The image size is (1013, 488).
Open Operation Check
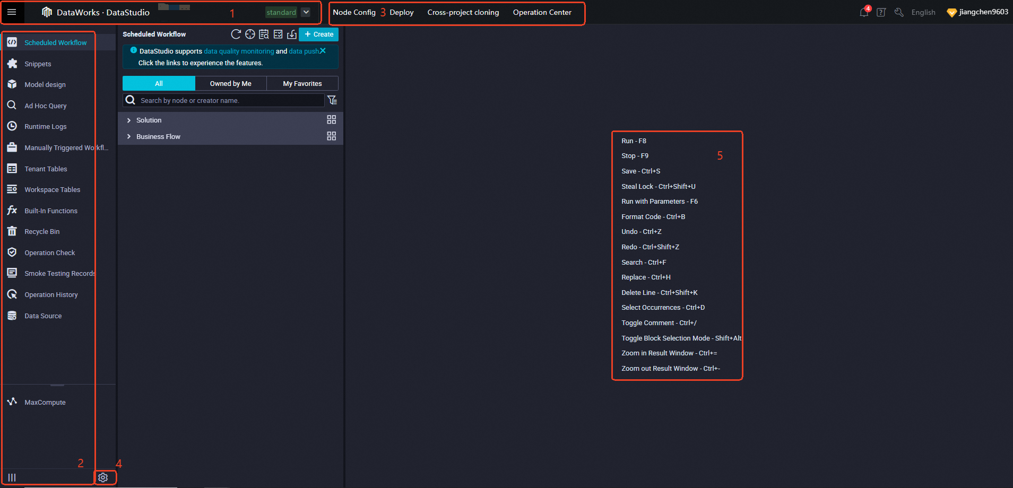pos(50,252)
